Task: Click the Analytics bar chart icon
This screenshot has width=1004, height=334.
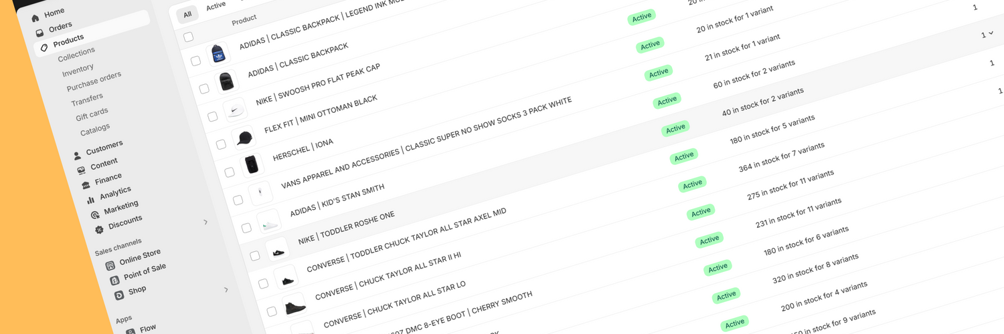Action: [90, 200]
